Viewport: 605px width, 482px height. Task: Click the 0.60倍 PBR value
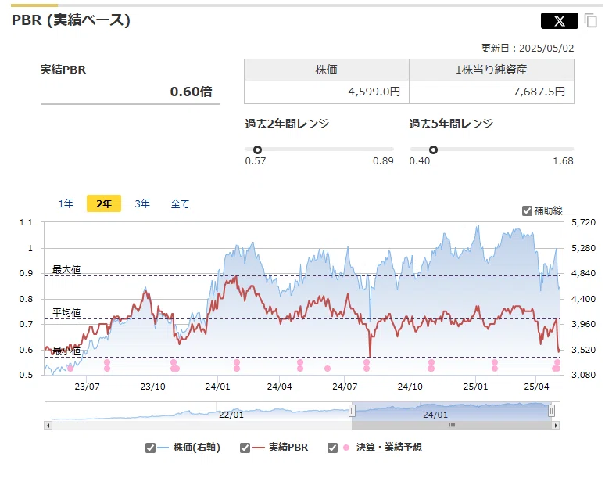point(191,92)
